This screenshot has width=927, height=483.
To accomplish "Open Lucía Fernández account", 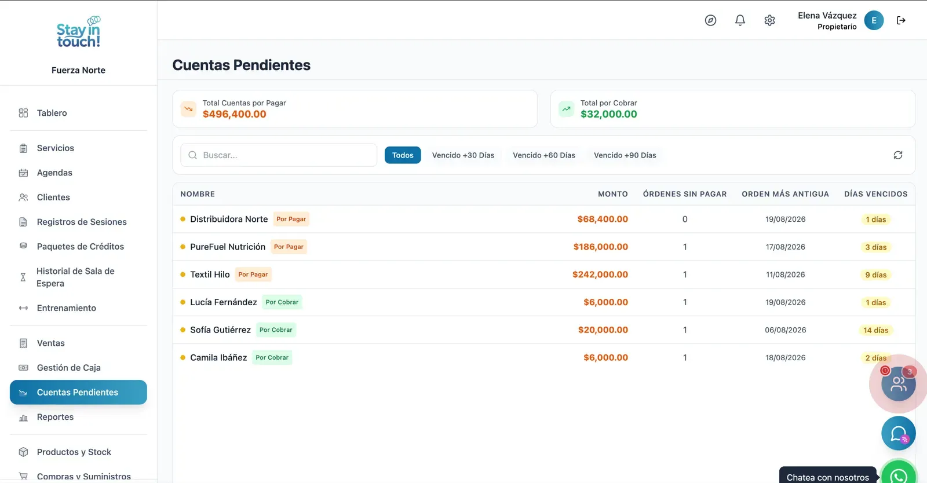I will 544,302.
